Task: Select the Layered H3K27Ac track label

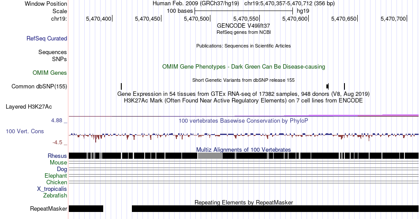Action: click(29, 106)
